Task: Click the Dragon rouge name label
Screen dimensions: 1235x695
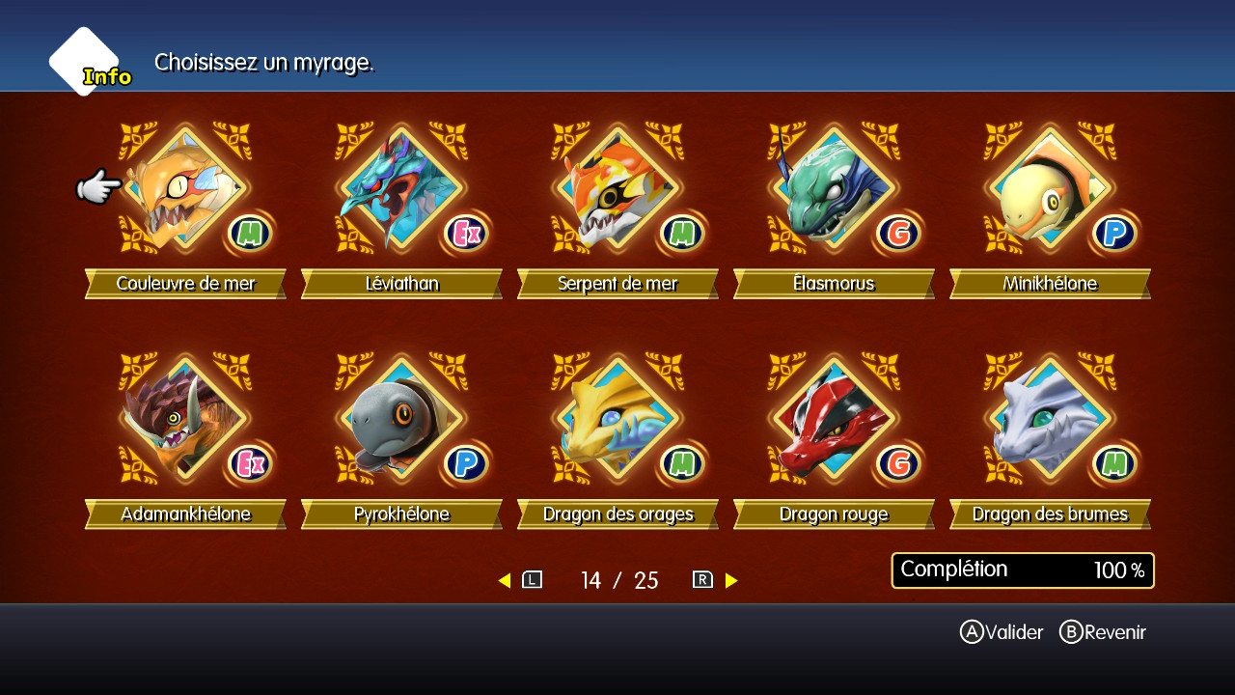Action: (834, 514)
